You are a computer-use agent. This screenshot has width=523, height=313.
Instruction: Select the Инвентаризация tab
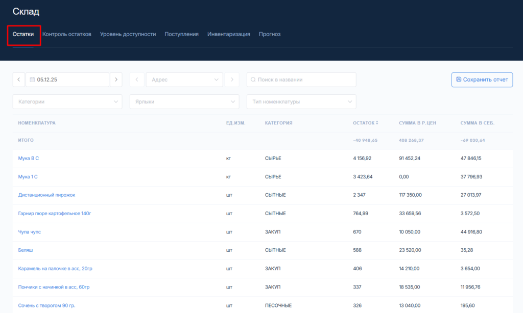[x=228, y=34]
